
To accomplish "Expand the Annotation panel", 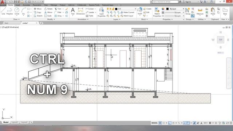I will [83, 19].
